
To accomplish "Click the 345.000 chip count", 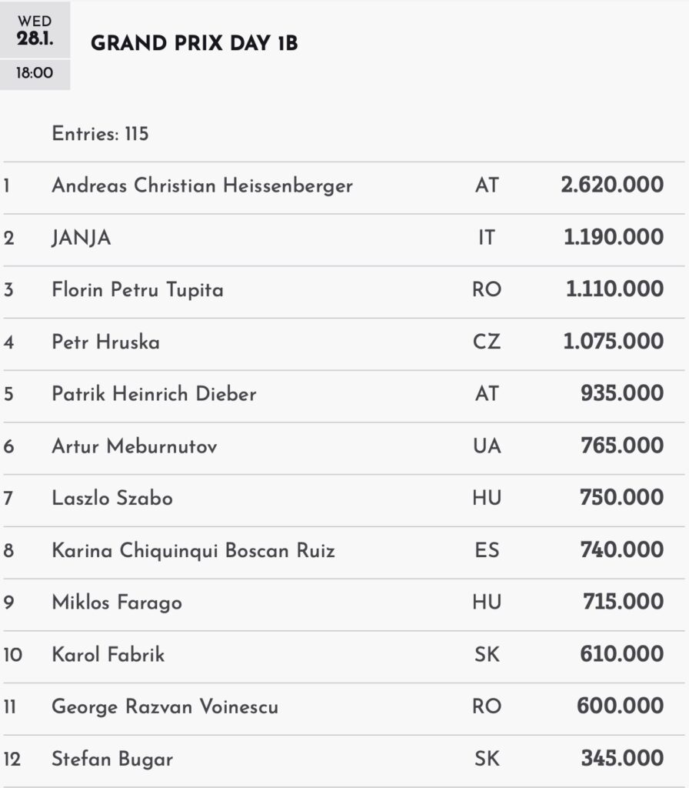I will (x=622, y=759).
